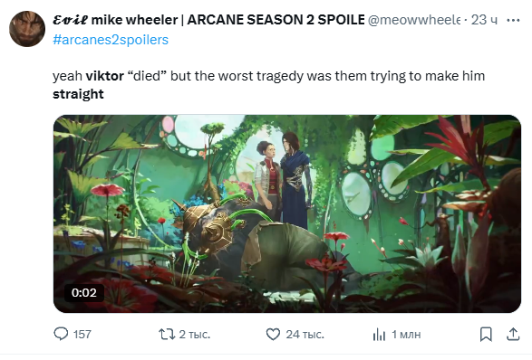
Task: Open the 23 ч timestamp link
Action: point(484,20)
